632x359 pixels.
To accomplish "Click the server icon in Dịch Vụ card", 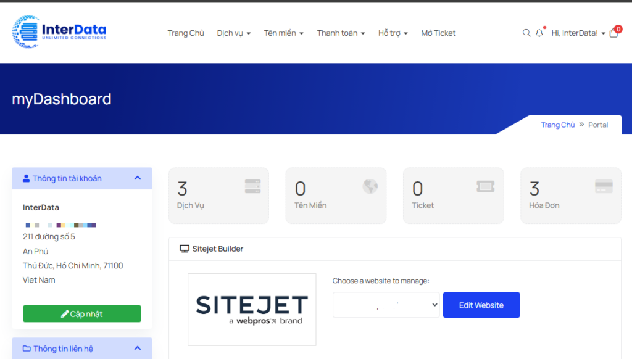I will coord(252,186).
